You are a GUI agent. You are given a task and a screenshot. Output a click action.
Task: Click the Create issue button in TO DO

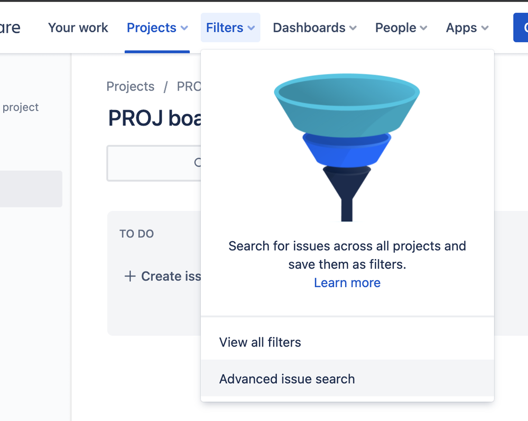[163, 277]
